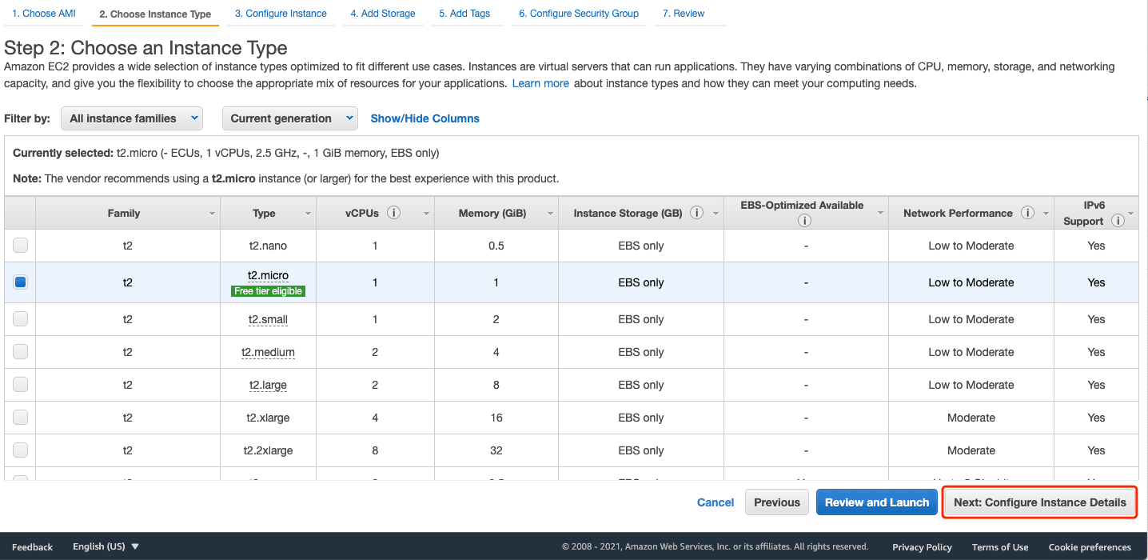Image resolution: width=1148 pixels, height=560 pixels.
Task: Open EBS-Optimized column sort arrow
Action: pyautogui.click(x=879, y=214)
